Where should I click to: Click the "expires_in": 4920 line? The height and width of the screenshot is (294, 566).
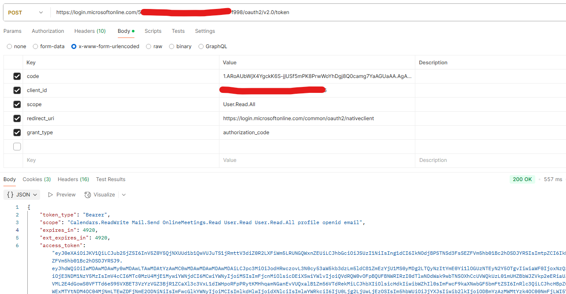pos(68,230)
